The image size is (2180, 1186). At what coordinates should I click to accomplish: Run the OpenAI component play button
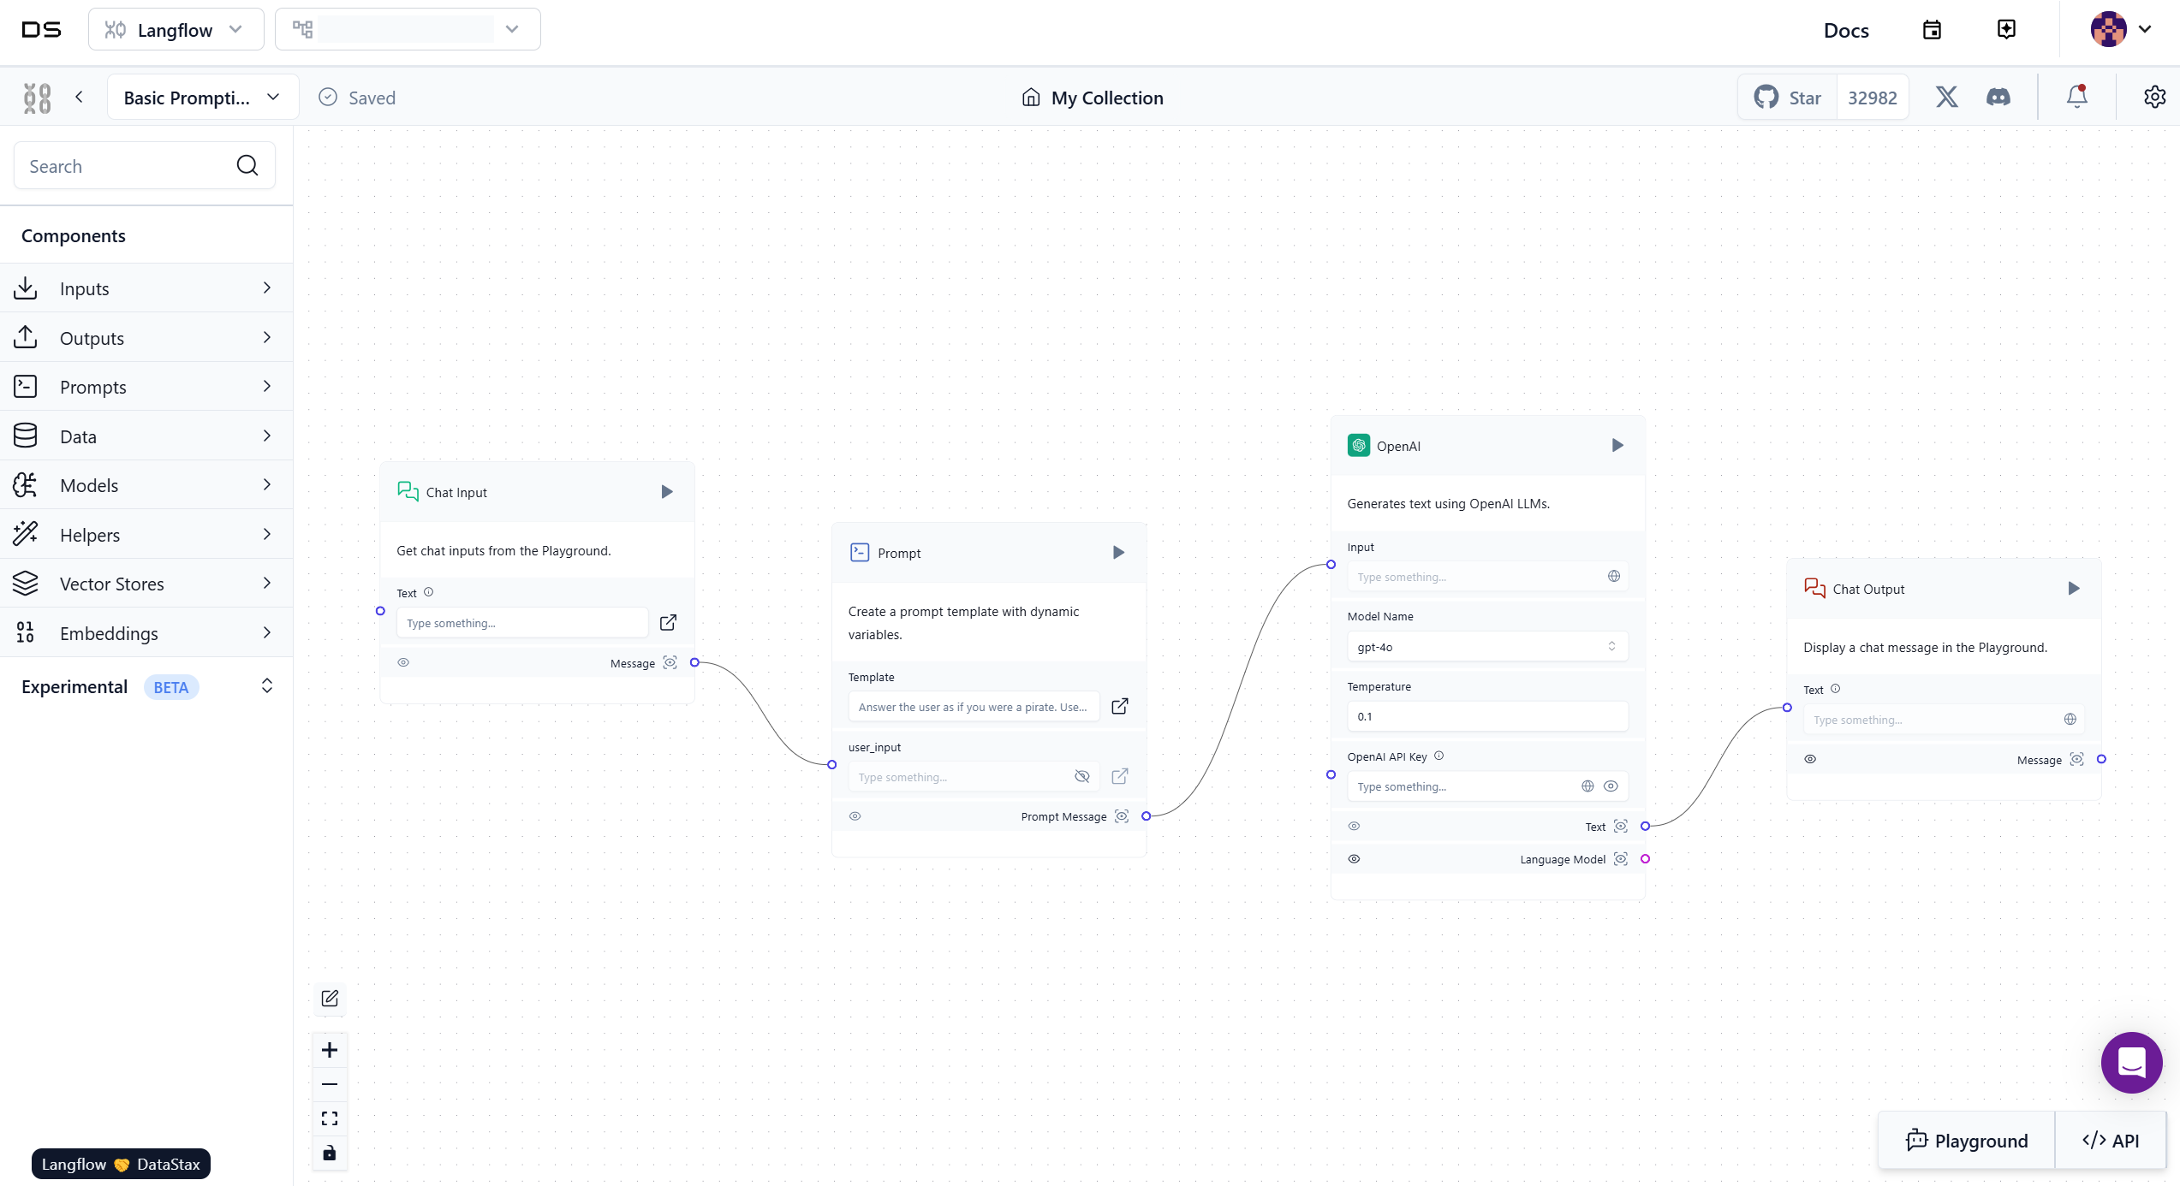[x=1617, y=445]
